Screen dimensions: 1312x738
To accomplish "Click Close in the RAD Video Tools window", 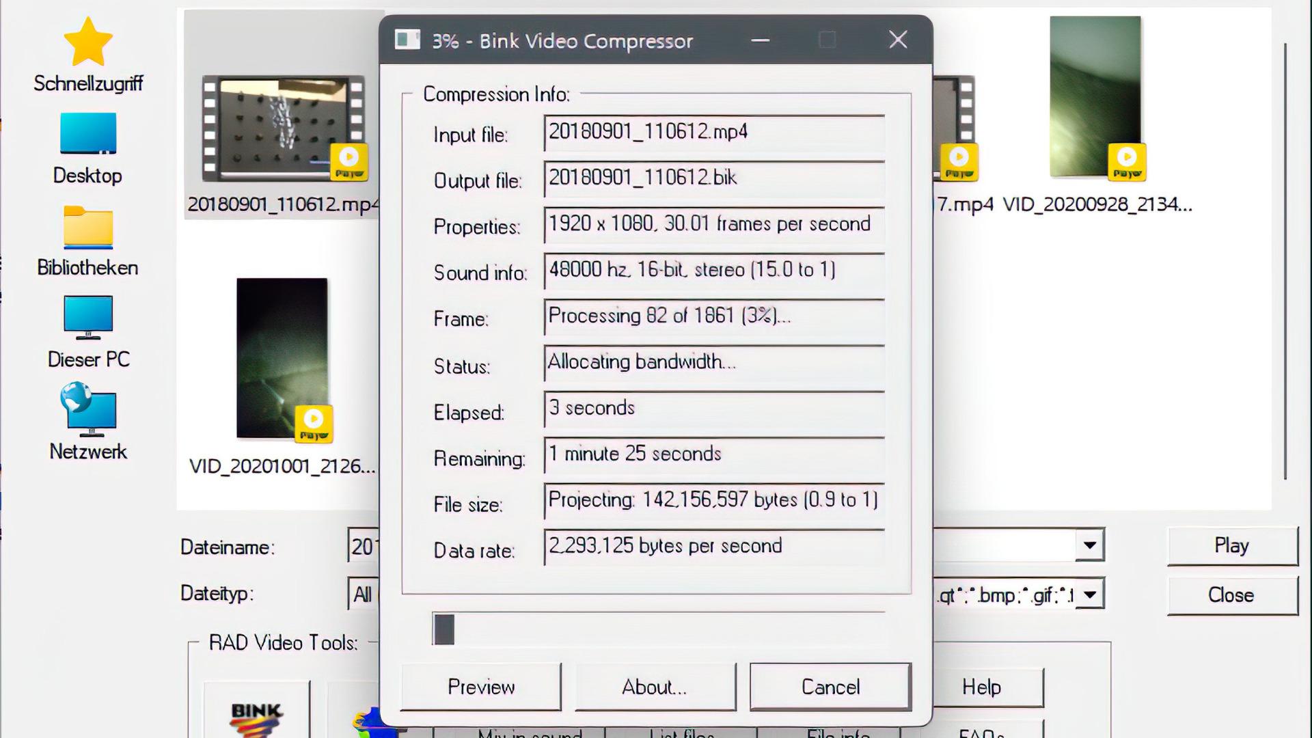I will (1232, 595).
